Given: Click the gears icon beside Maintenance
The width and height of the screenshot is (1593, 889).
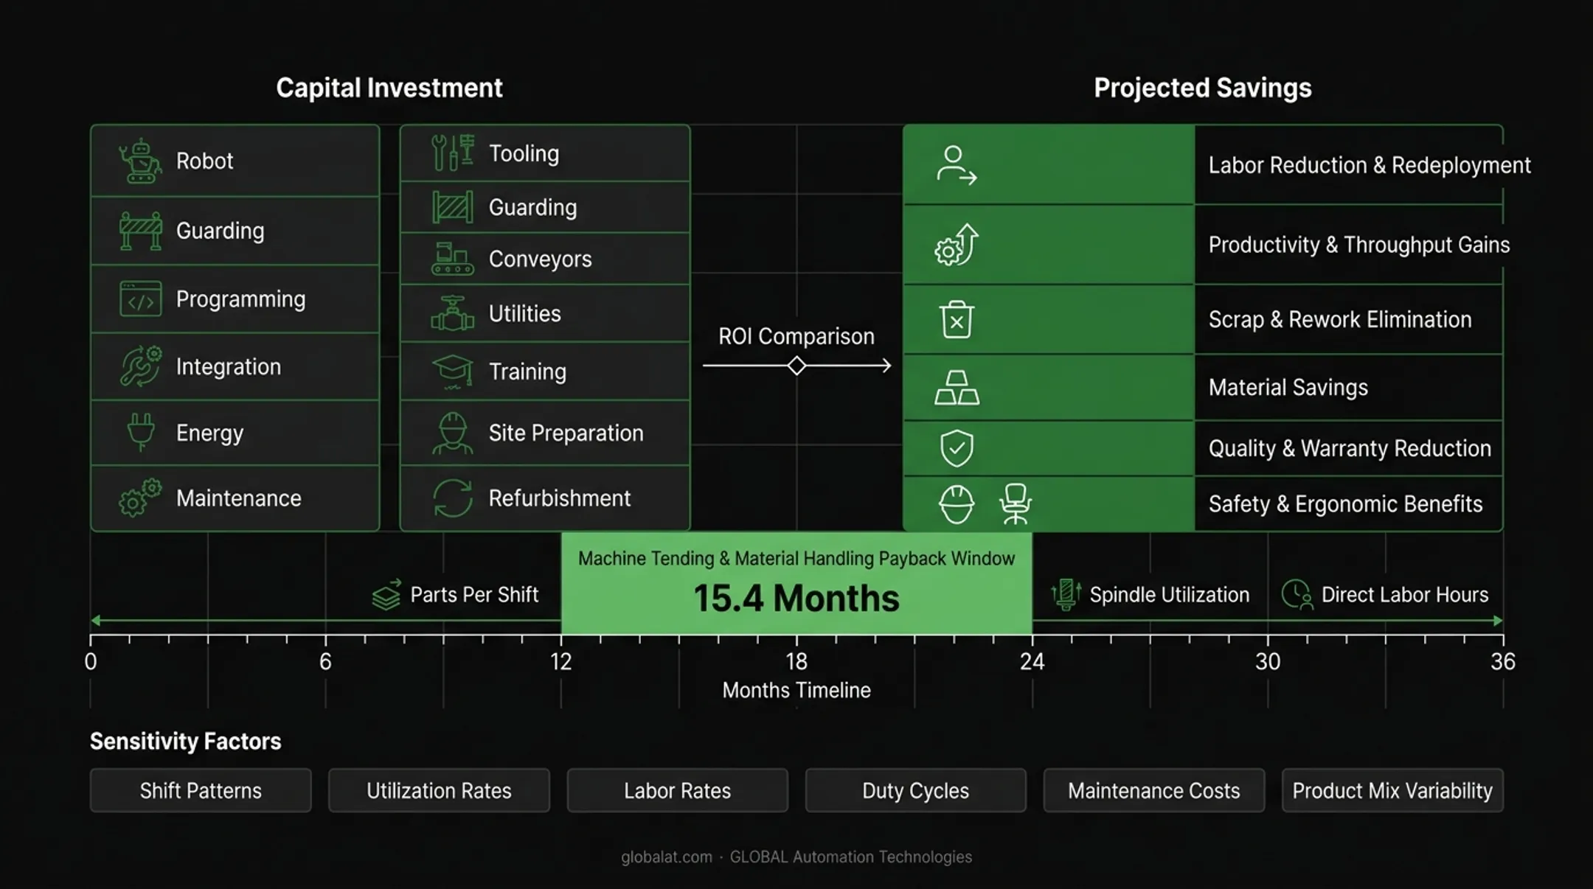Looking at the screenshot, I should [140, 498].
